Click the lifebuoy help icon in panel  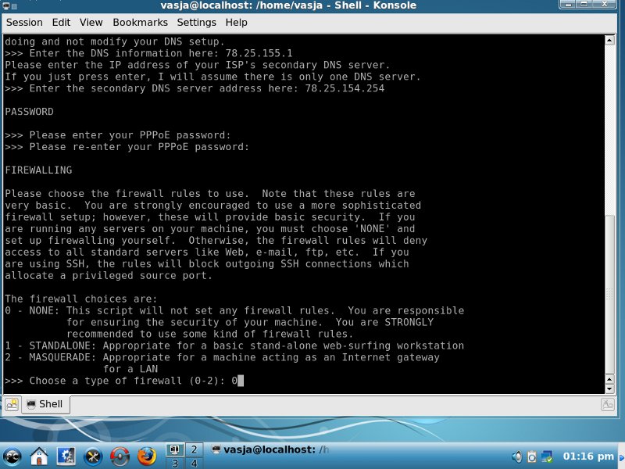click(120, 455)
